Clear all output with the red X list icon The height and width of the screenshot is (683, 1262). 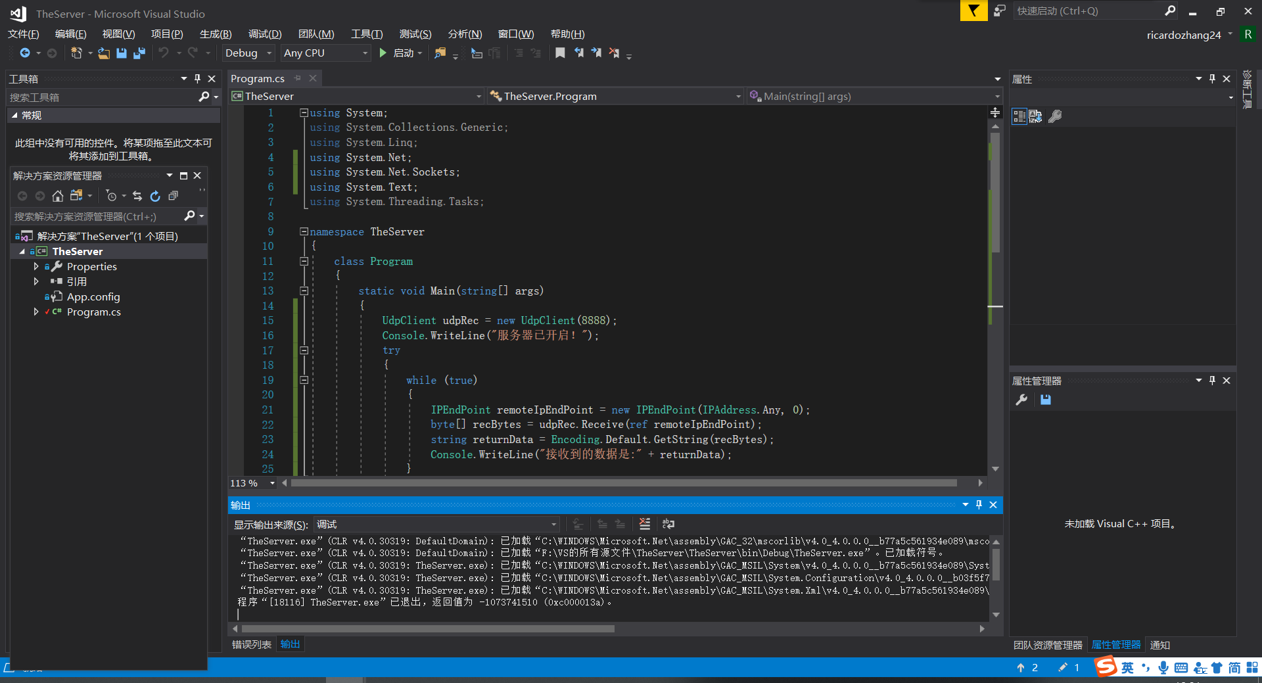645,524
